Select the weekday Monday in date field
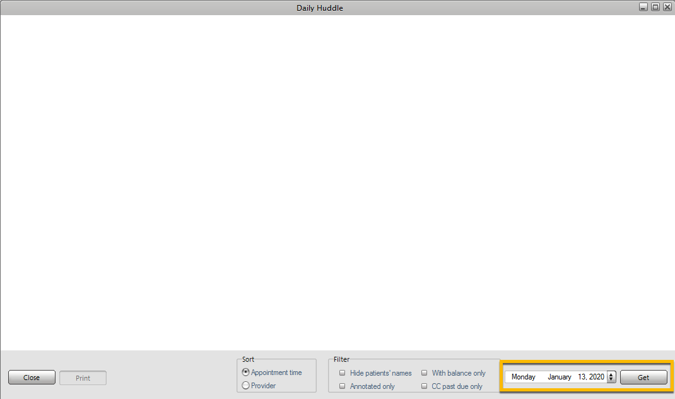The width and height of the screenshot is (675, 399). point(523,378)
